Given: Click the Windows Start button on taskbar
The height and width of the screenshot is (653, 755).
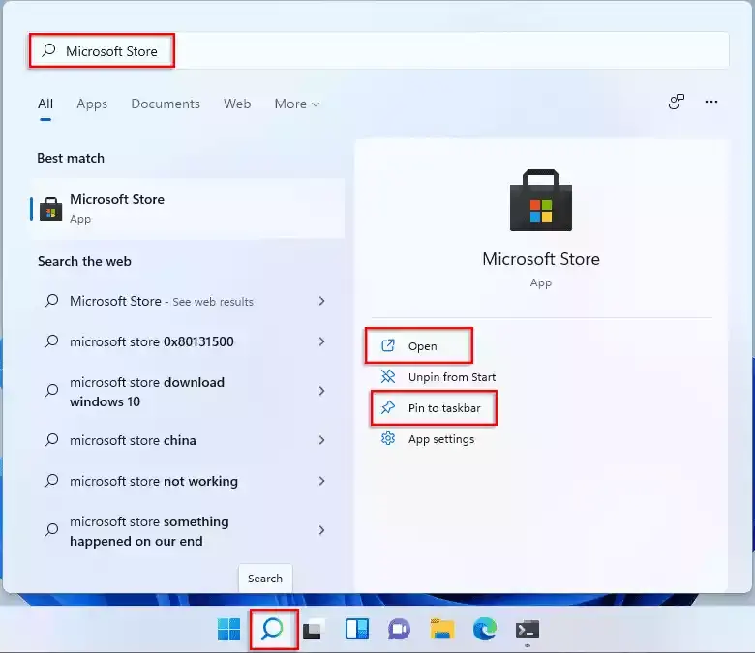Looking at the screenshot, I should (x=228, y=630).
